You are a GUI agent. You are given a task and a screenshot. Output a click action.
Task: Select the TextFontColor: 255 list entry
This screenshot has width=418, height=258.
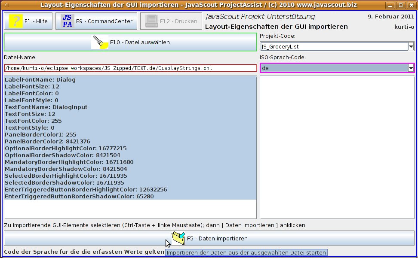click(33, 121)
